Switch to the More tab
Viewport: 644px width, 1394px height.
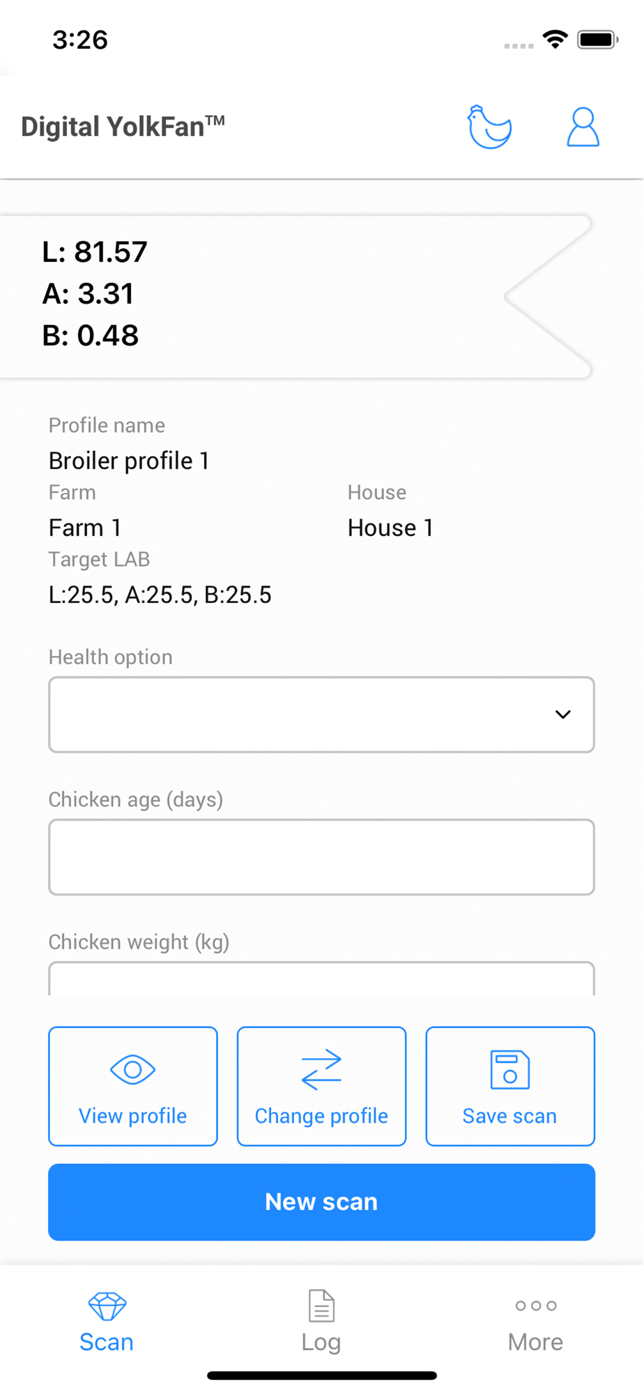coord(535,1342)
